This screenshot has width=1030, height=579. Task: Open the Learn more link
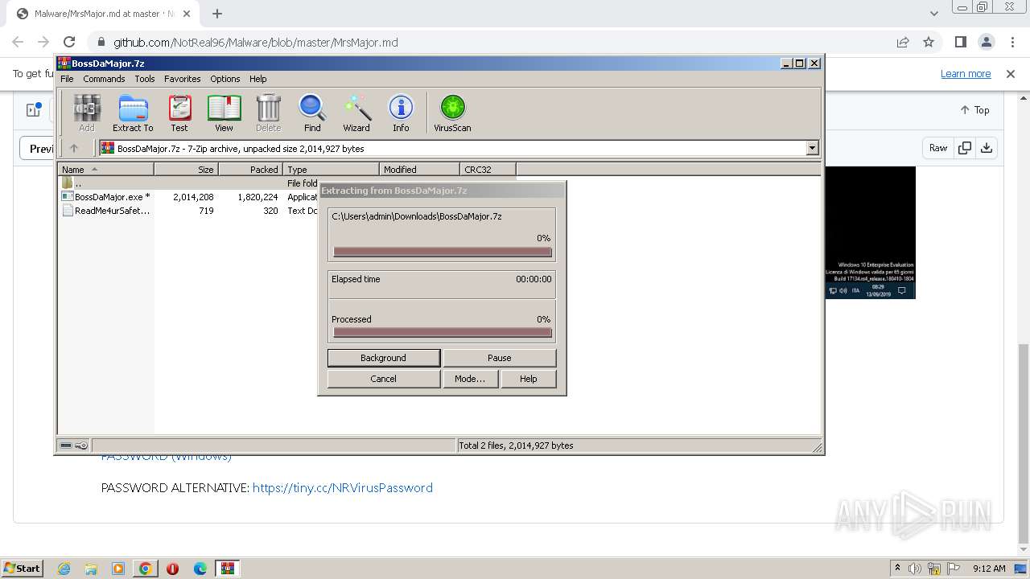(966, 73)
